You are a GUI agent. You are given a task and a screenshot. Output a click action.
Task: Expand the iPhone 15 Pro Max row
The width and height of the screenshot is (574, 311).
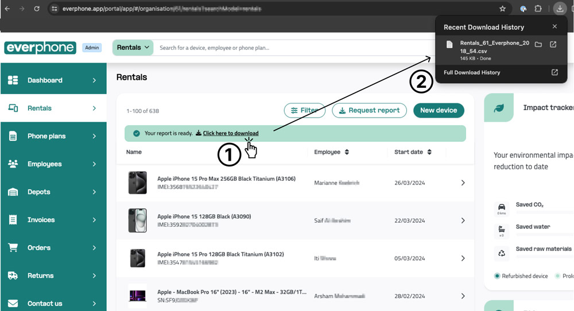tap(463, 183)
